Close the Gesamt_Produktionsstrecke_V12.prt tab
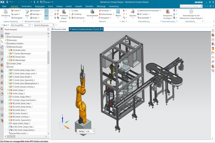This screenshot has height=143, width=215. (102, 29)
